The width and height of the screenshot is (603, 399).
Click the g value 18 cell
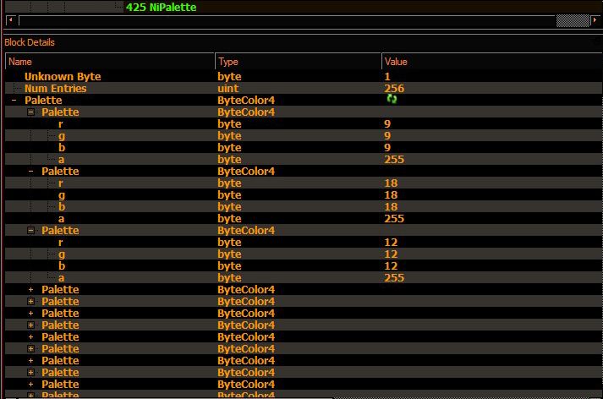(x=391, y=195)
